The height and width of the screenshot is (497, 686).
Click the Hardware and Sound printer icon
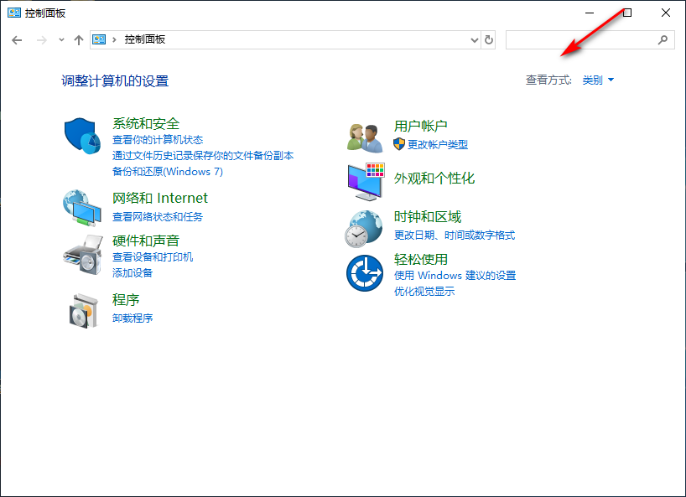(x=81, y=253)
